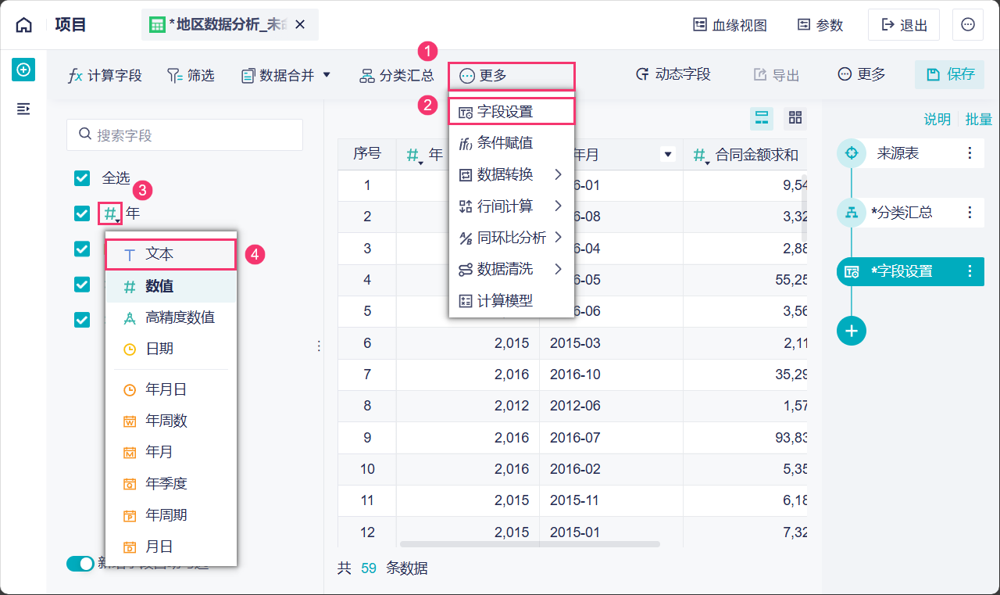Switch to grid view layout icon
Viewport: 1000px width, 595px height.
(795, 118)
